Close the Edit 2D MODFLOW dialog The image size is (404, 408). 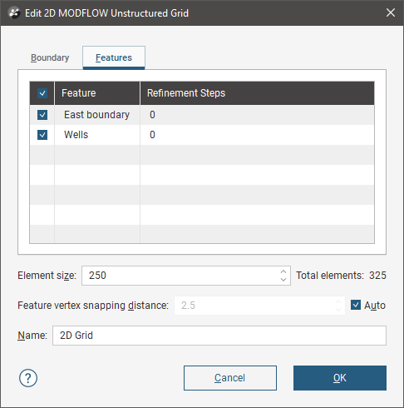pyautogui.click(x=391, y=12)
